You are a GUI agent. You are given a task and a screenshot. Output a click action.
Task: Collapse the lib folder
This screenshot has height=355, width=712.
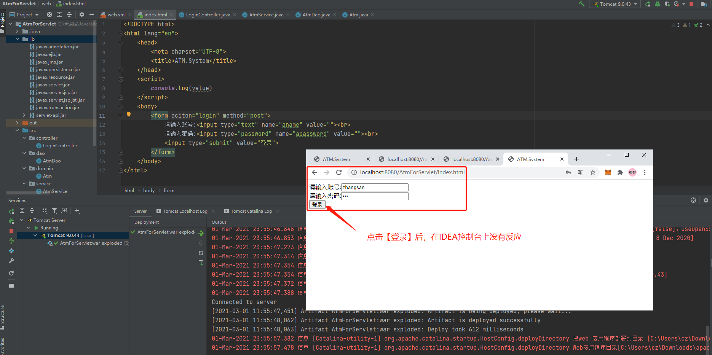click(x=17, y=39)
